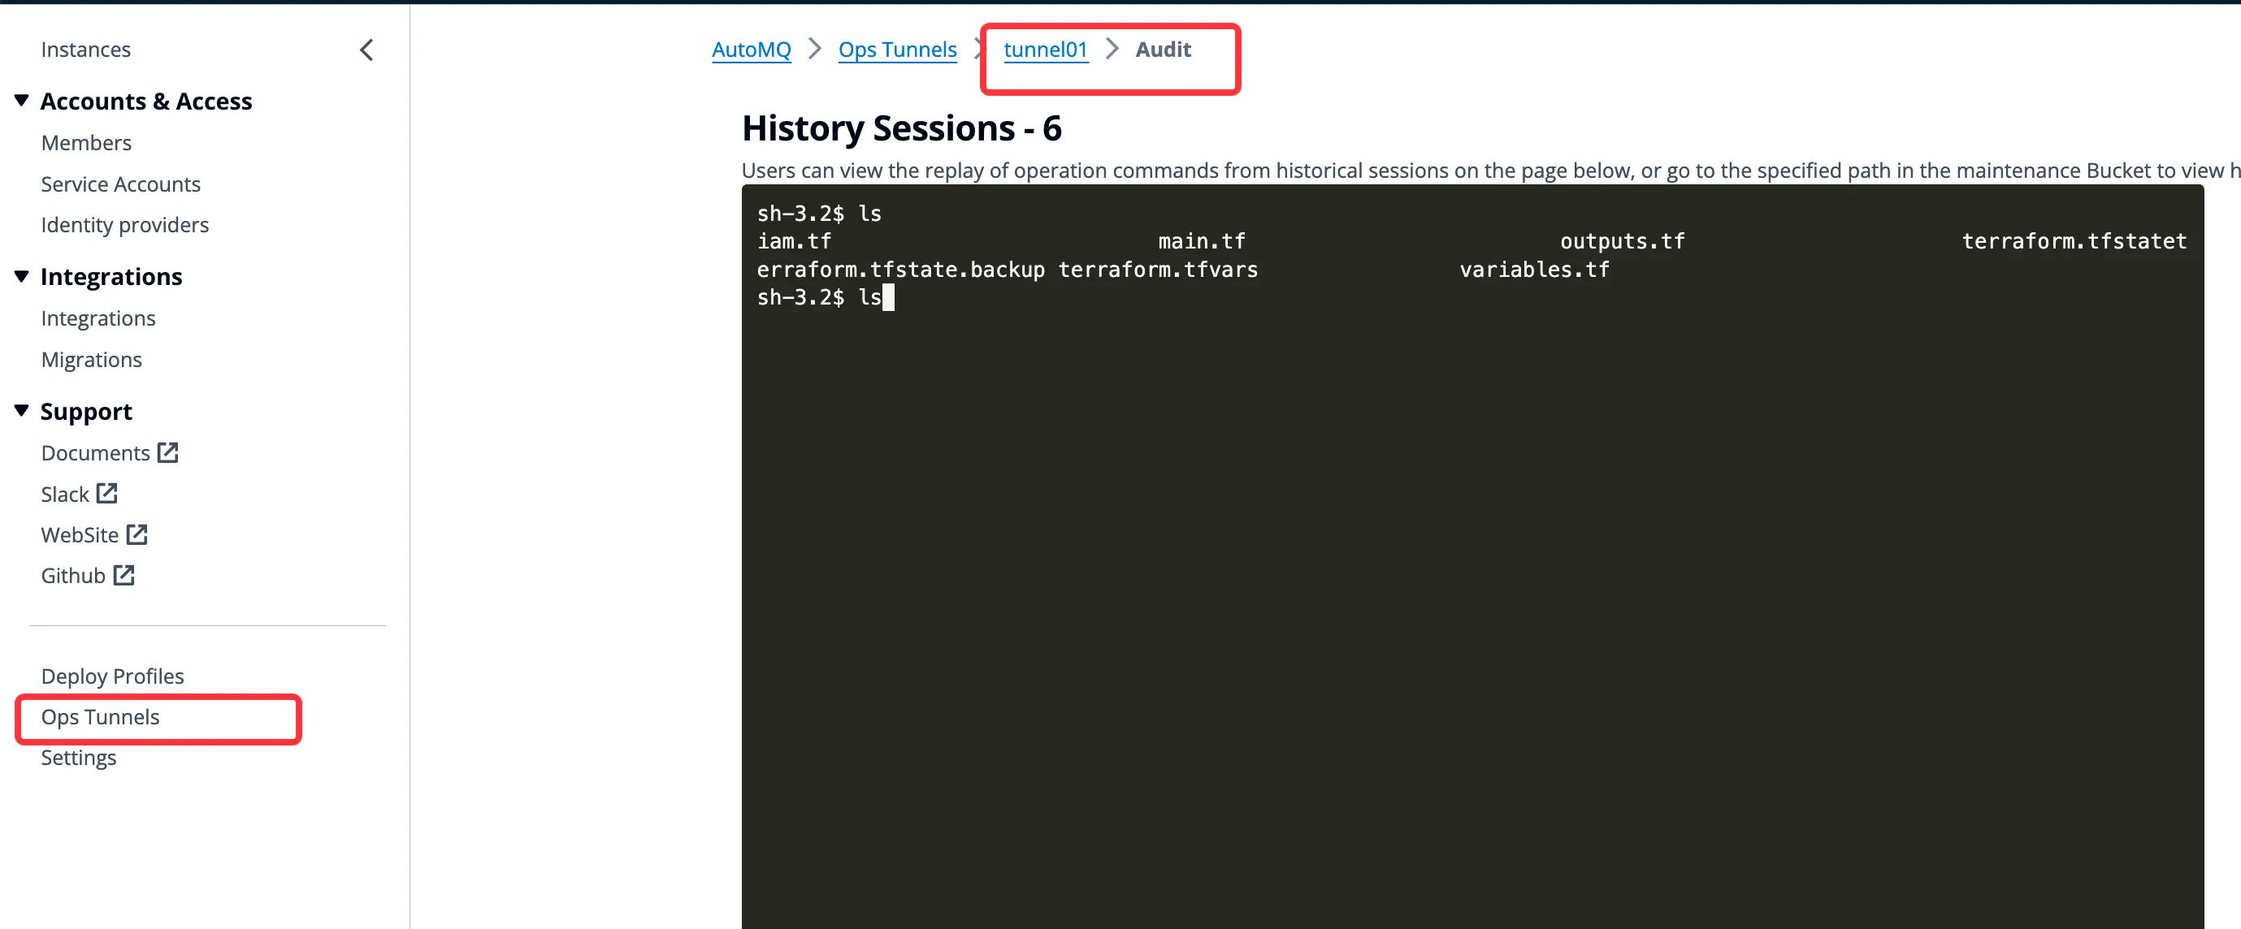
Task: Select the Integrations sub-item
Action: click(98, 318)
